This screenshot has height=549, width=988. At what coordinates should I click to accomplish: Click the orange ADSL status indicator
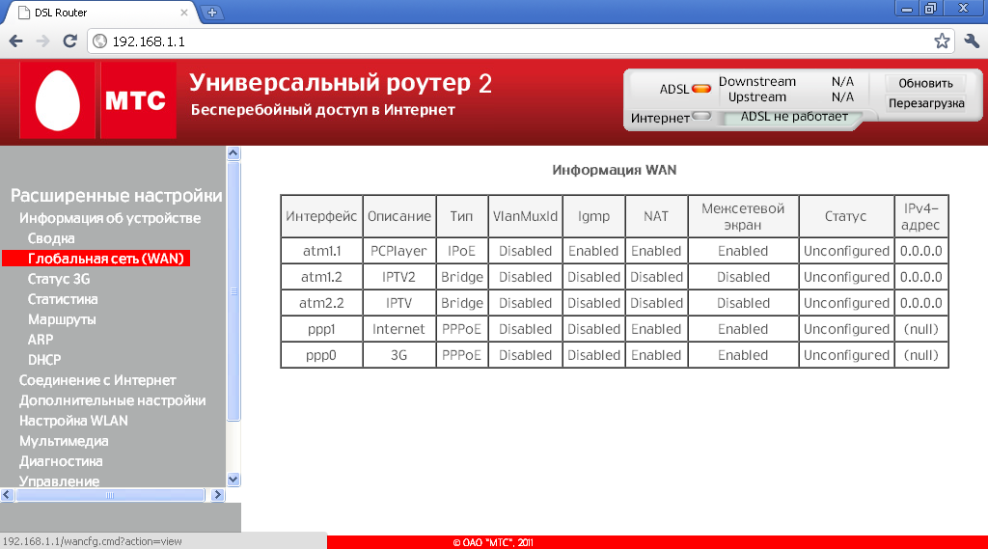(701, 89)
